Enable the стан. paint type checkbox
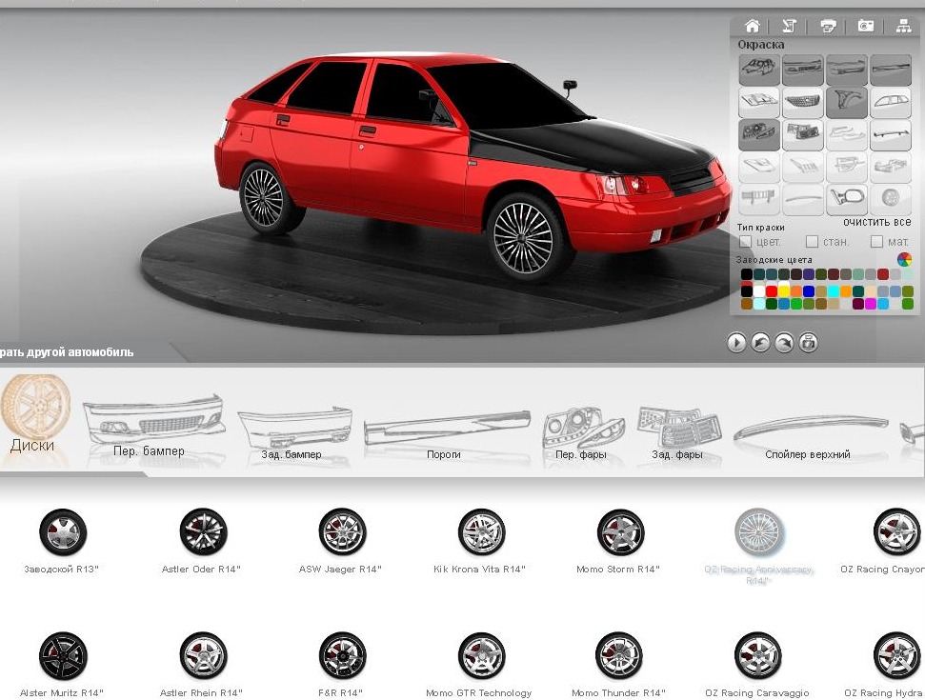The width and height of the screenshot is (925, 700). point(813,242)
